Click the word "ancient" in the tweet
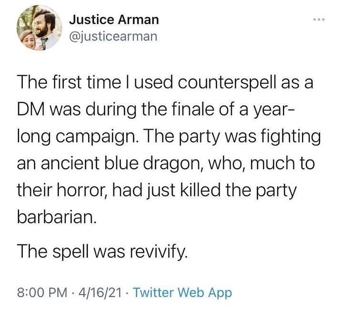The image size is (343, 309). click(x=65, y=163)
